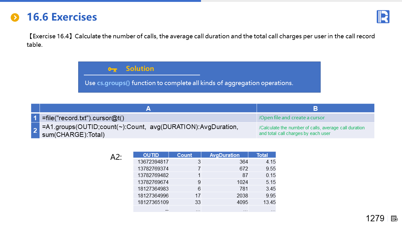Click row number 1 in code grid

[35, 118]
